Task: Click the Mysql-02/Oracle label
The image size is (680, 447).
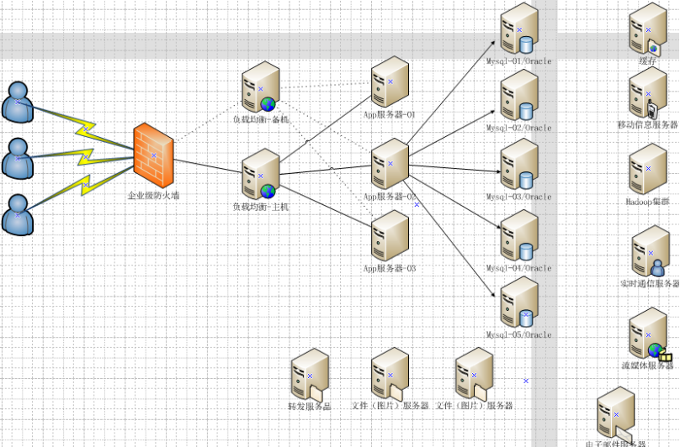Action: (x=519, y=128)
